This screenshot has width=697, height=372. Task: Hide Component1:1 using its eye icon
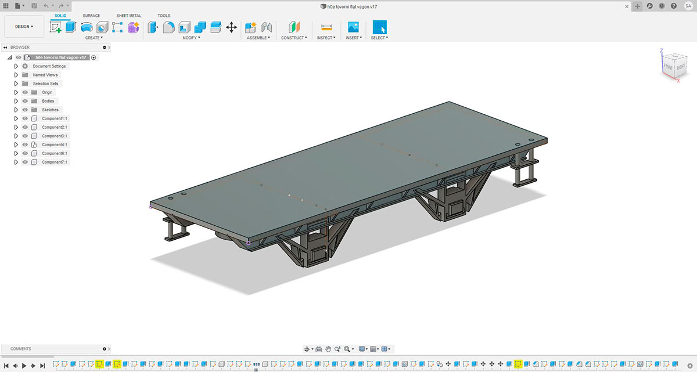pyautogui.click(x=25, y=118)
